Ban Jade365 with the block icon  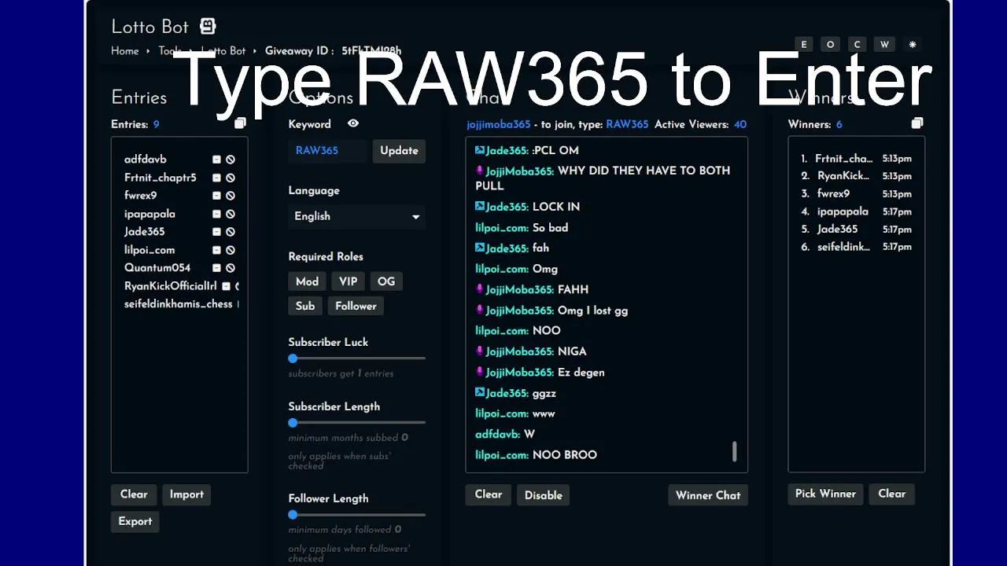tap(231, 232)
